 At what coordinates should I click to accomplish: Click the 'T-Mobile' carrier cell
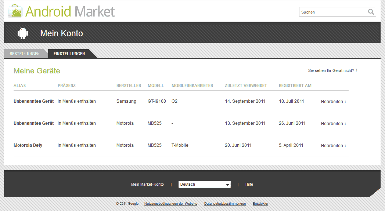coord(180,145)
